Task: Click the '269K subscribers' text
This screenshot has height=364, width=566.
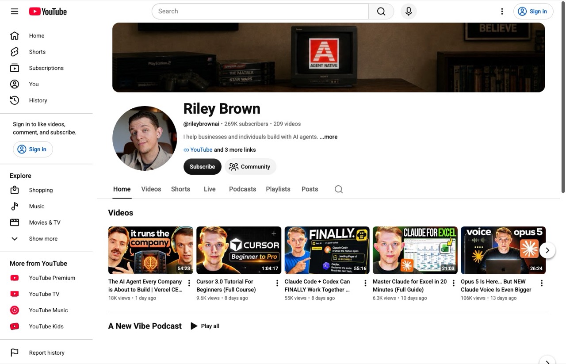Action: point(246,124)
